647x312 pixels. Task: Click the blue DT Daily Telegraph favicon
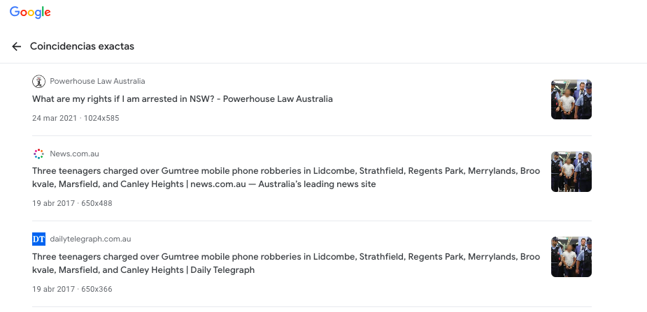(38, 239)
